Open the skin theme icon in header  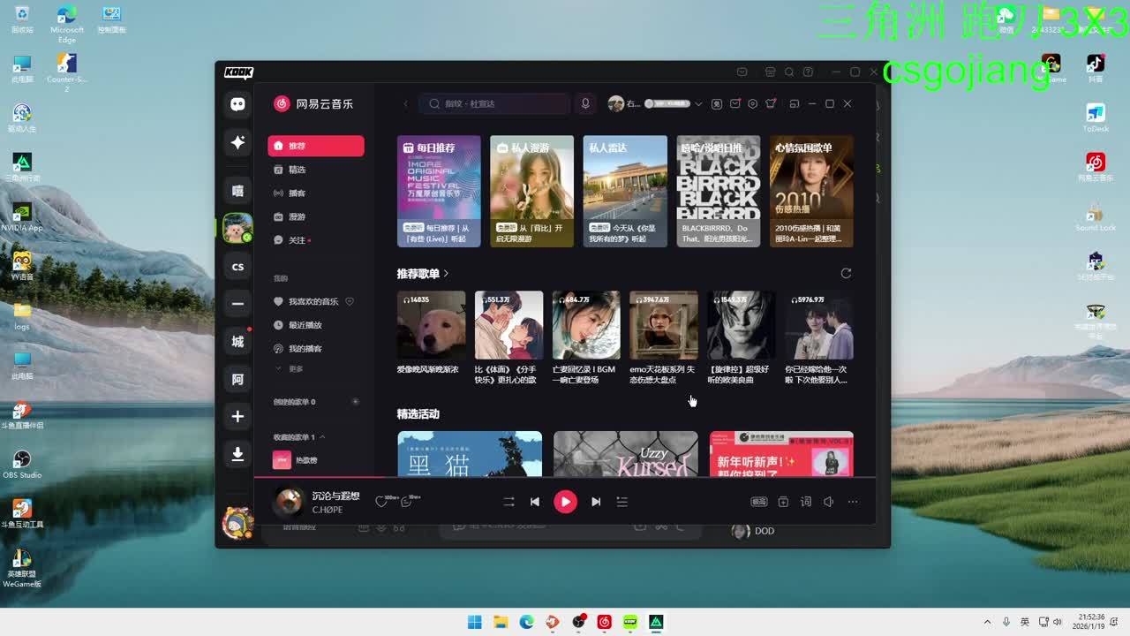click(x=771, y=103)
